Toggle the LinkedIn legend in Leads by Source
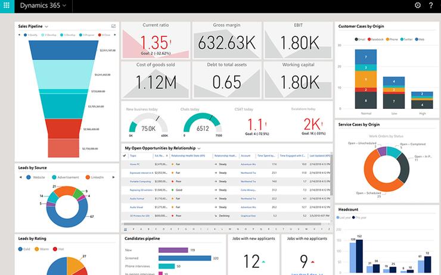Image resolution: width=441 pixels, height=275 pixels. pos(86,177)
